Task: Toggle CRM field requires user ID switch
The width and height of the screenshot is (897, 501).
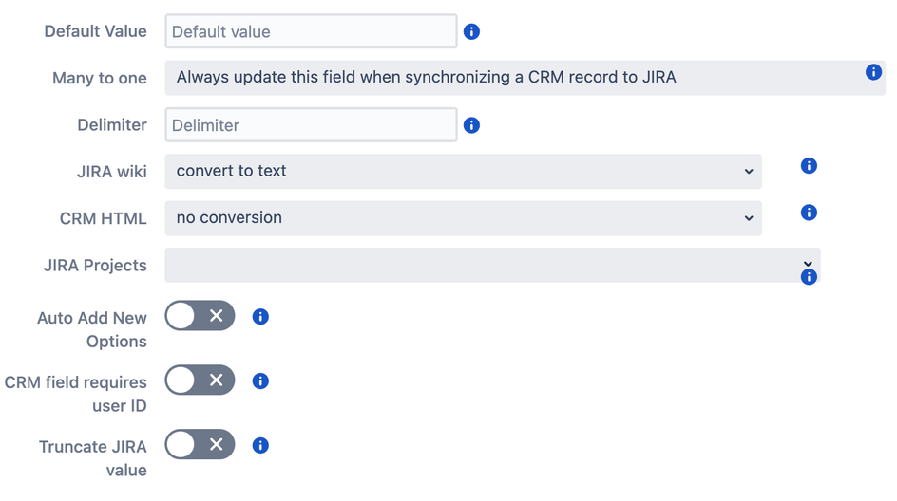Action: tap(200, 380)
